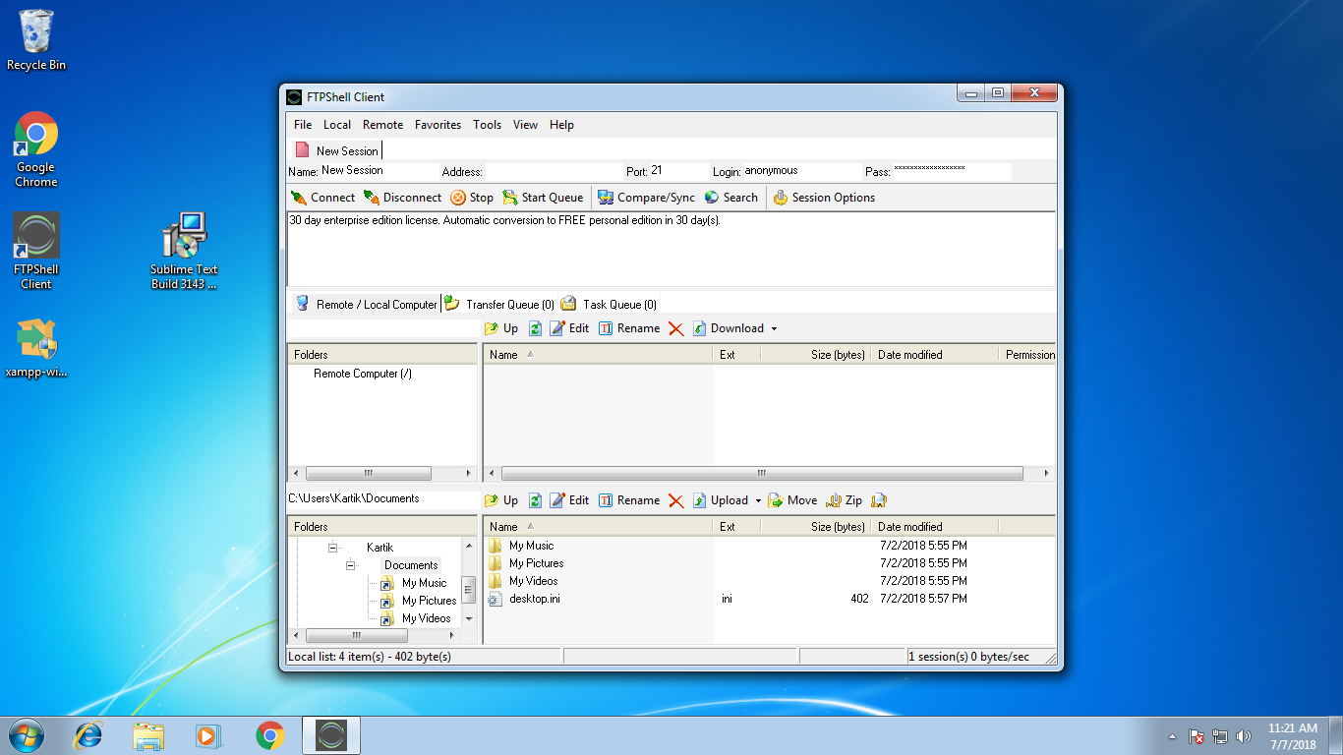Open Session Options
Image resolution: width=1343 pixels, height=755 pixels.
coord(824,198)
